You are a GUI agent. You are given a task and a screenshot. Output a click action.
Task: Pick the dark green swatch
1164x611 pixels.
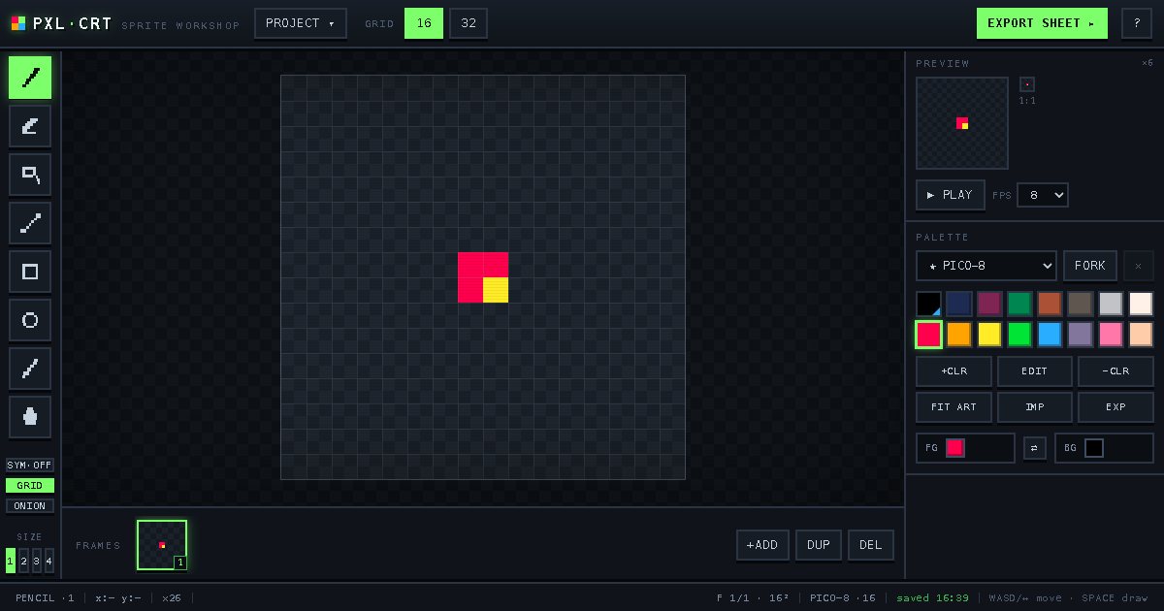click(x=1019, y=304)
